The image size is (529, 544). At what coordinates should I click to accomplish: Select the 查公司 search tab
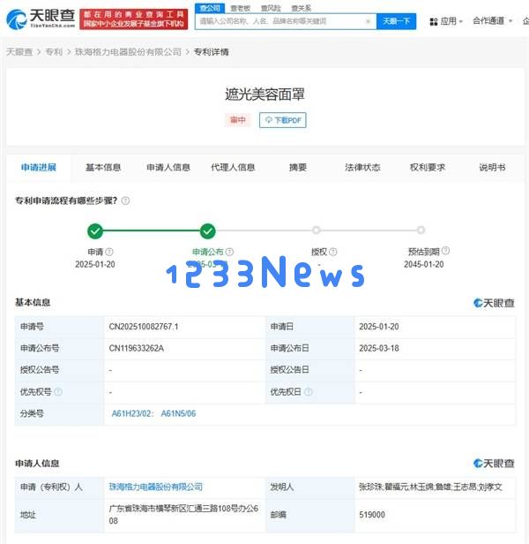click(x=210, y=8)
